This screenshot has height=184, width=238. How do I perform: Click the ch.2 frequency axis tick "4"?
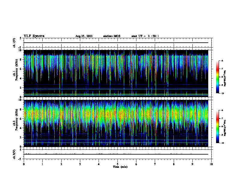[21, 128]
